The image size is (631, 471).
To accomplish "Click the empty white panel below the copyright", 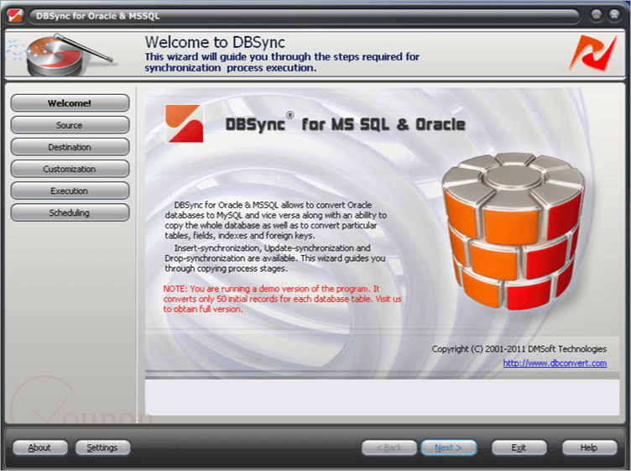I will coord(382,397).
